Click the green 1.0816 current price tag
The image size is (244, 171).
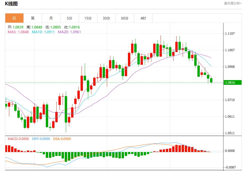coord(232,82)
